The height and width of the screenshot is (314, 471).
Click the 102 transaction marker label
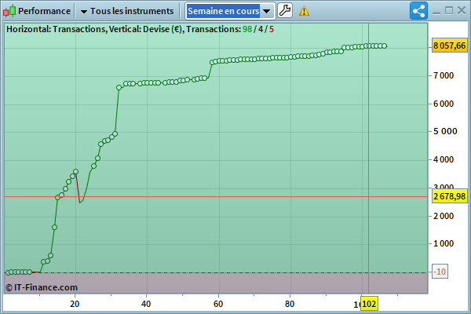pyautogui.click(x=369, y=304)
